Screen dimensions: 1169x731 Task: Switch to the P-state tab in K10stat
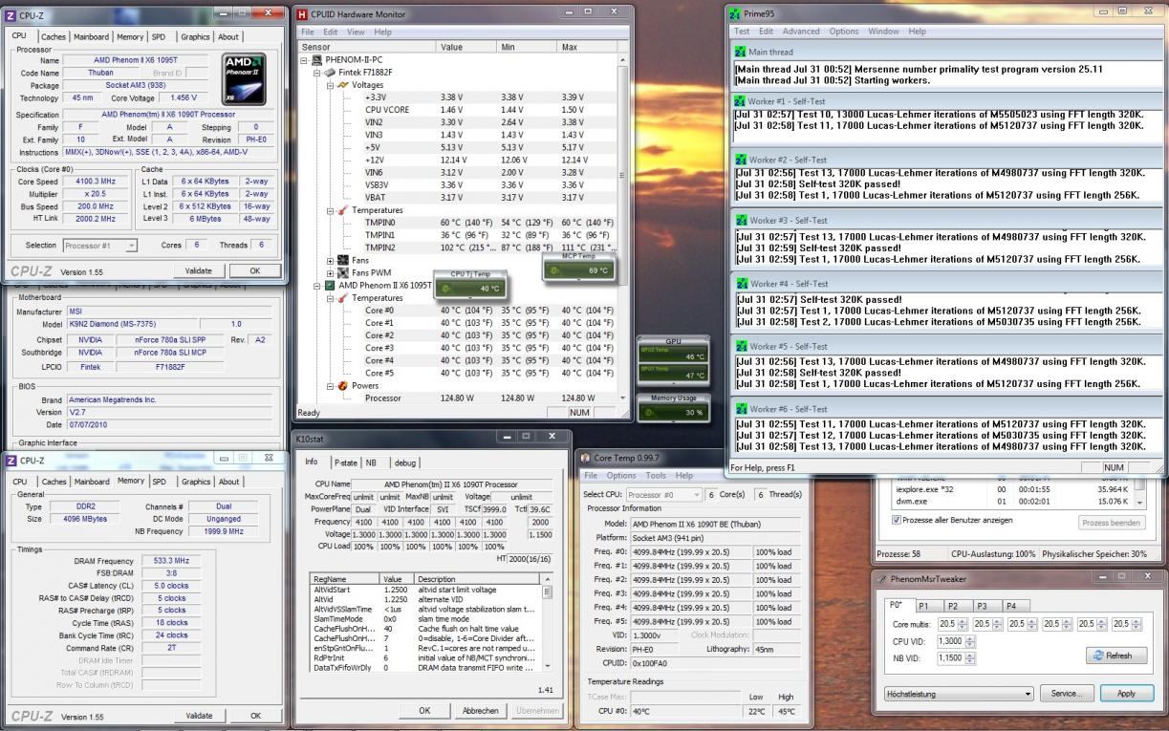click(345, 462)
